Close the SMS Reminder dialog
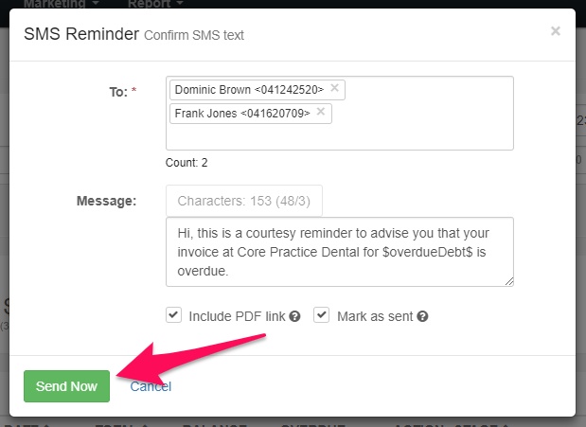The height and width of the screenshot is (427, 586). pyautogui.click(x=556, y=31)
